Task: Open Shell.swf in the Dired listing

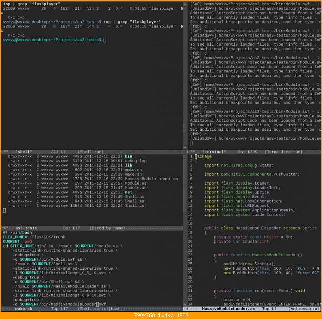Action: point(136,206)
